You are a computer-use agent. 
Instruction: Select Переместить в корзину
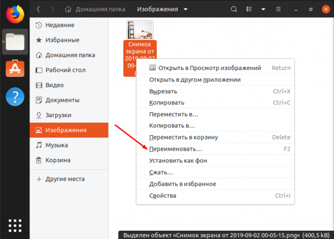coord(215,137)
